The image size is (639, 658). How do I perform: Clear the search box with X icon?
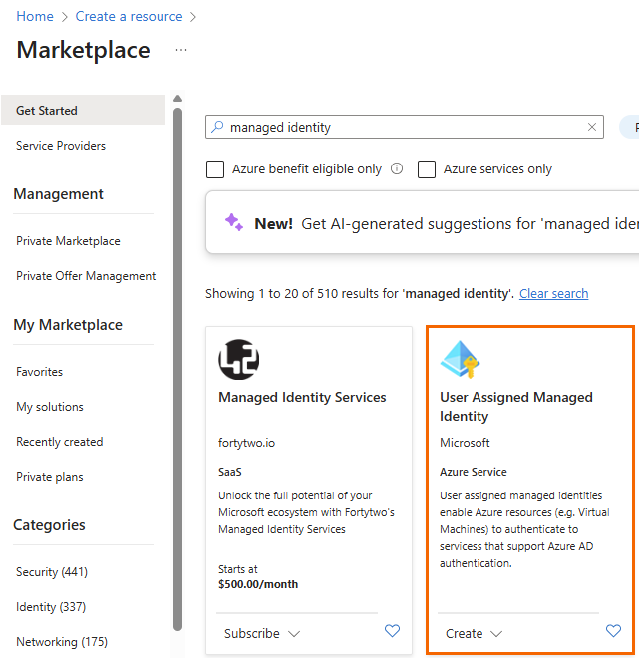click(592, 127)
